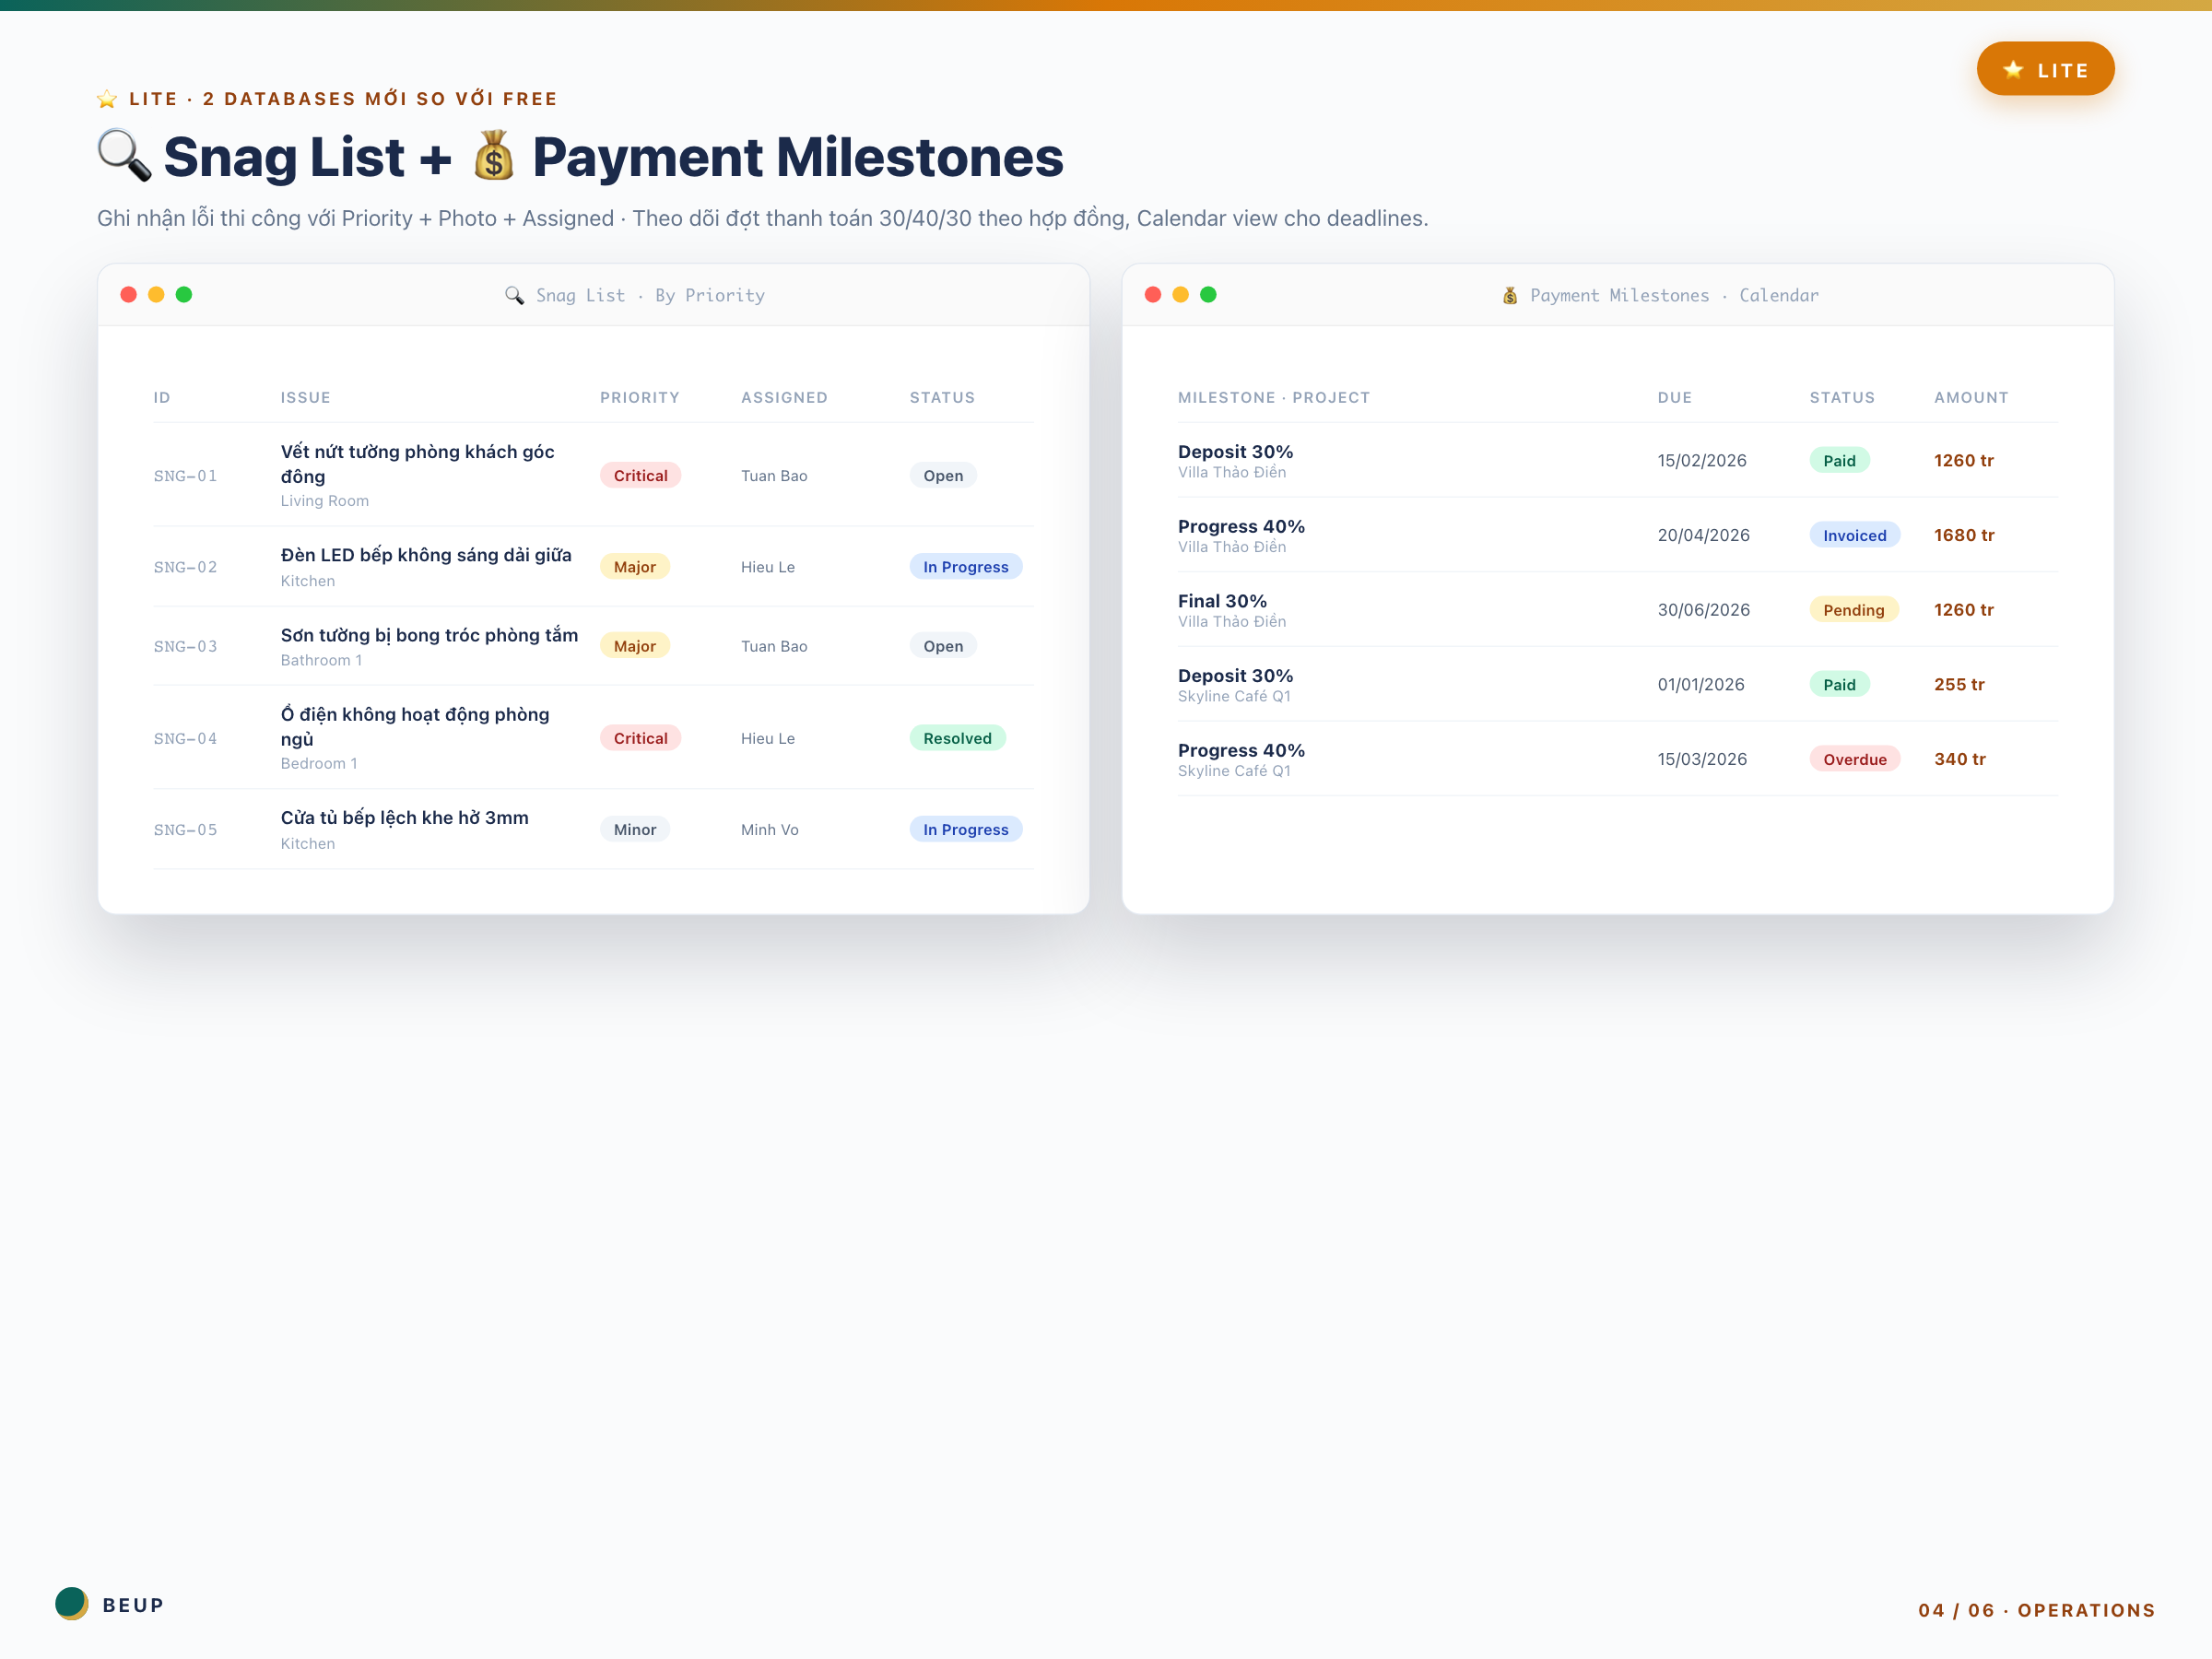Sort by the DUE column header
The image size is (2212, 1659).
point(1675,398)
